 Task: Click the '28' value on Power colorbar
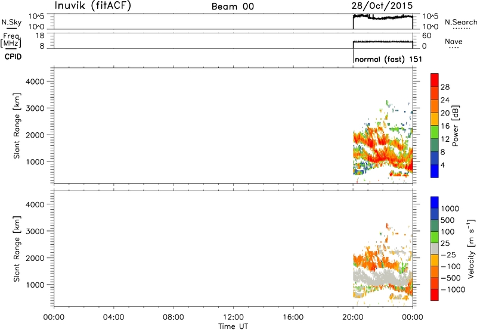point(445,87)
